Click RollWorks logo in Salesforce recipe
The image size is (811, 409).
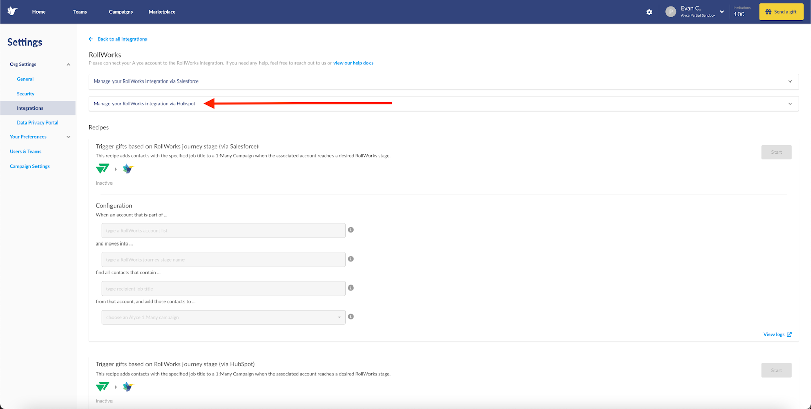point(102,169)
